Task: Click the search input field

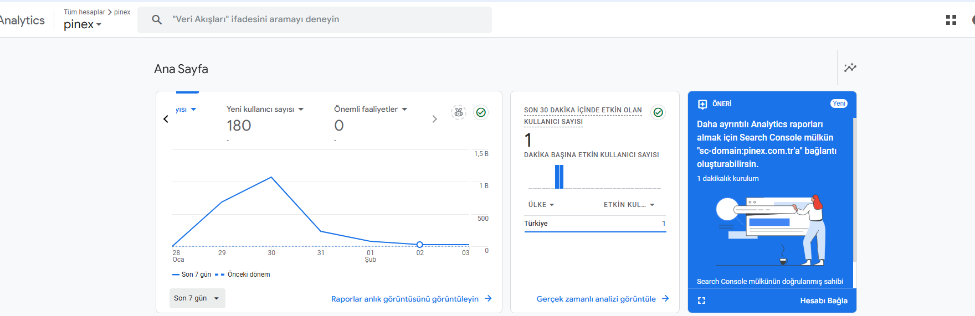Action: tap(315, 19)
